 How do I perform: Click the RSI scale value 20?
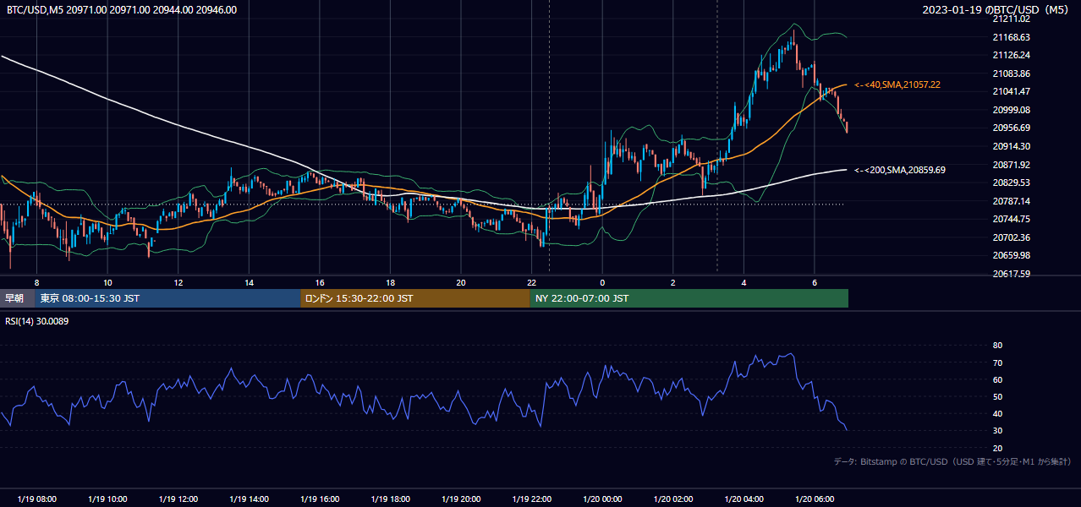pyautogui.click(x=997, y=448)
